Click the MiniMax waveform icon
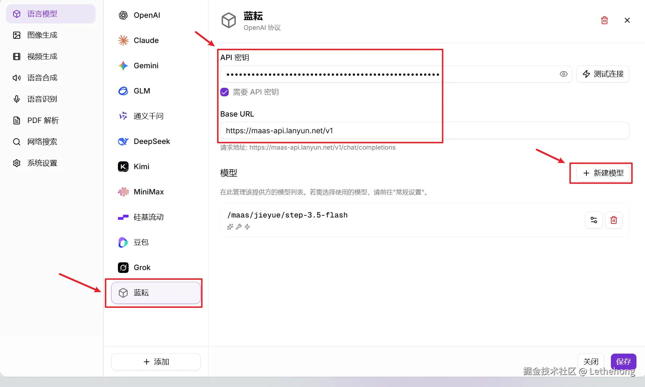This screenshot has width=645, height=387. 123,192
